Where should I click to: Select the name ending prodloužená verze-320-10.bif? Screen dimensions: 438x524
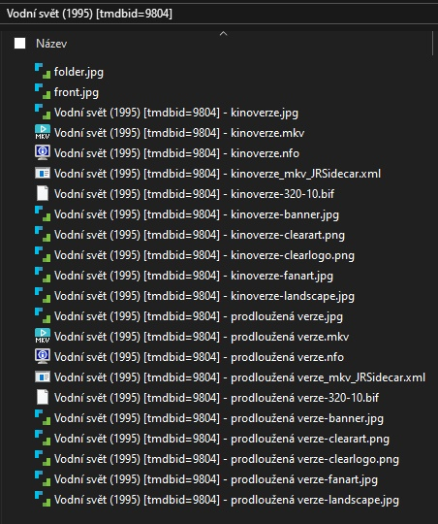point(216,398)
